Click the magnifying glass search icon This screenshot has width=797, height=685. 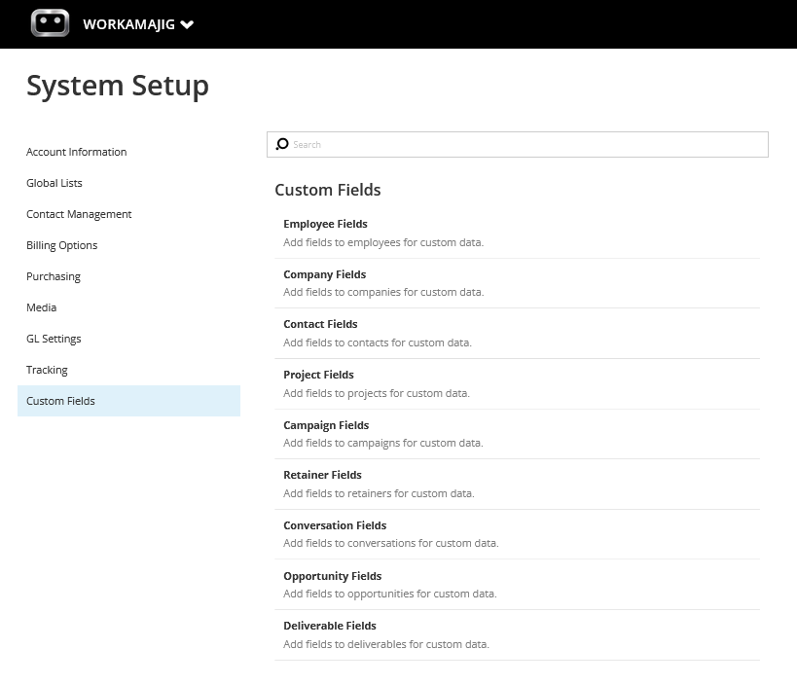click(x=282, y=144)
